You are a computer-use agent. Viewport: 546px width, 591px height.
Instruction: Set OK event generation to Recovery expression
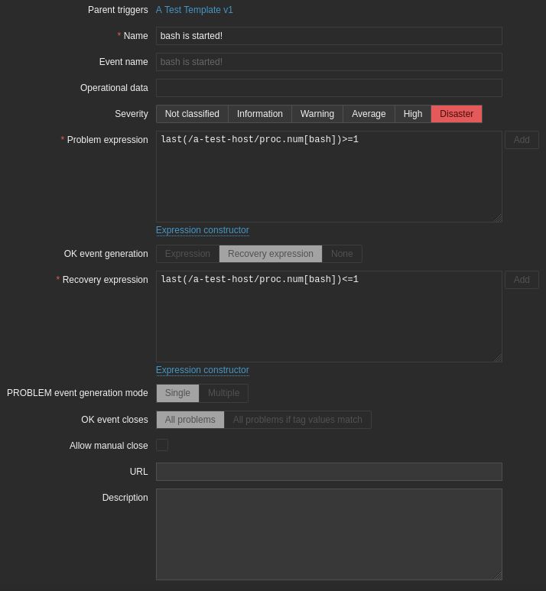271,254
